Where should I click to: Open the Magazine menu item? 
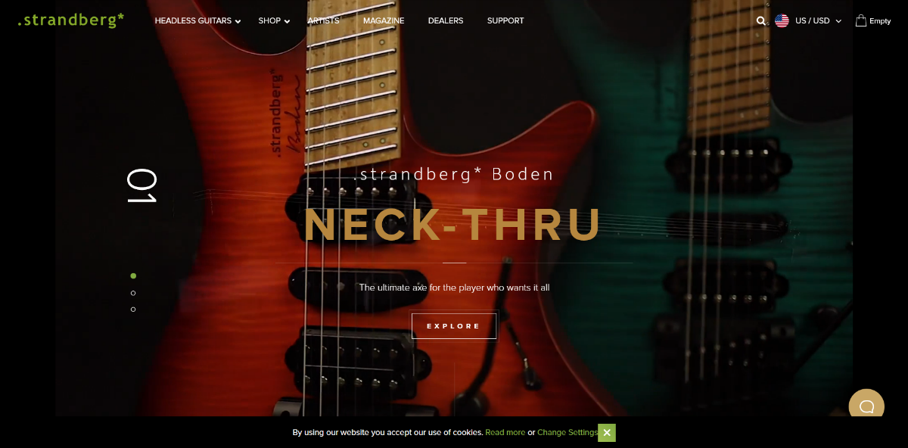click(x=384, y=21)
